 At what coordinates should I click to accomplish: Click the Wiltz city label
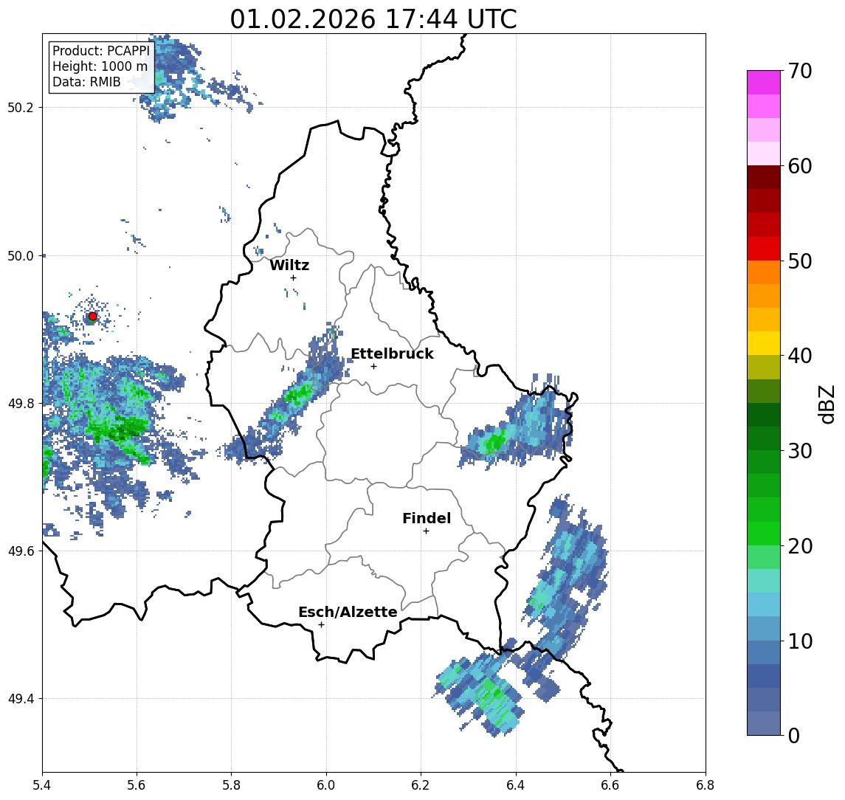pyautogui.click(x=289, y=265)
